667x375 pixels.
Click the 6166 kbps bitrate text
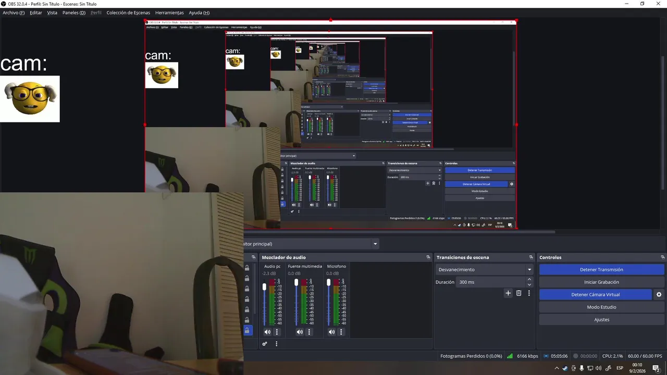click(x=527, y=356)
